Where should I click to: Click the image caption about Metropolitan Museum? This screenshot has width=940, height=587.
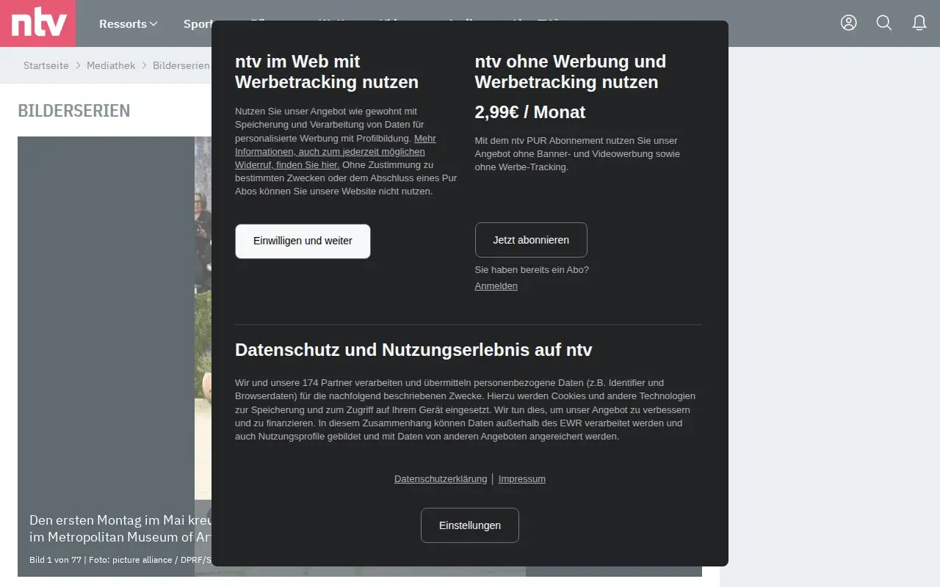pyautogui.click(x=120, y=528)
